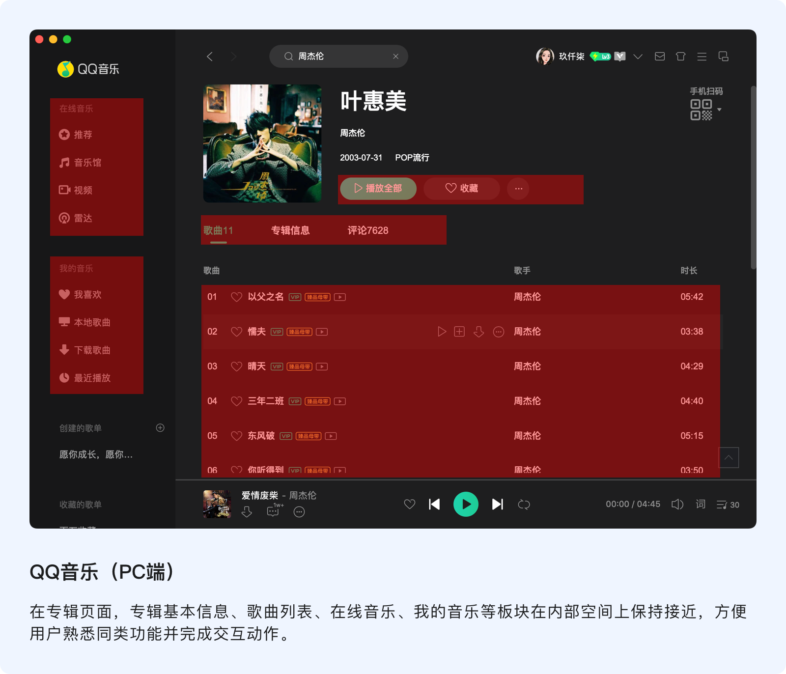Open the skin theme shirt icon
This screenshot has height=674, width=786.
tap(680, 56)
